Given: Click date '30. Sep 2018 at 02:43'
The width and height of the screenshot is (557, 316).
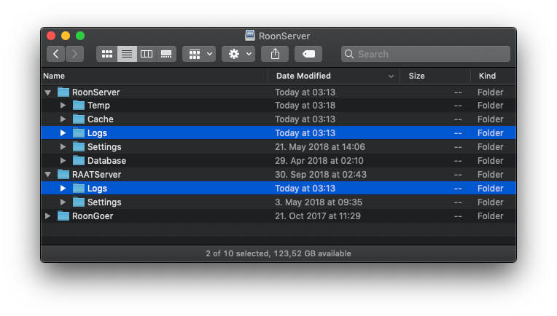Looking at the screenshot, I should click(x=321, y=175).
